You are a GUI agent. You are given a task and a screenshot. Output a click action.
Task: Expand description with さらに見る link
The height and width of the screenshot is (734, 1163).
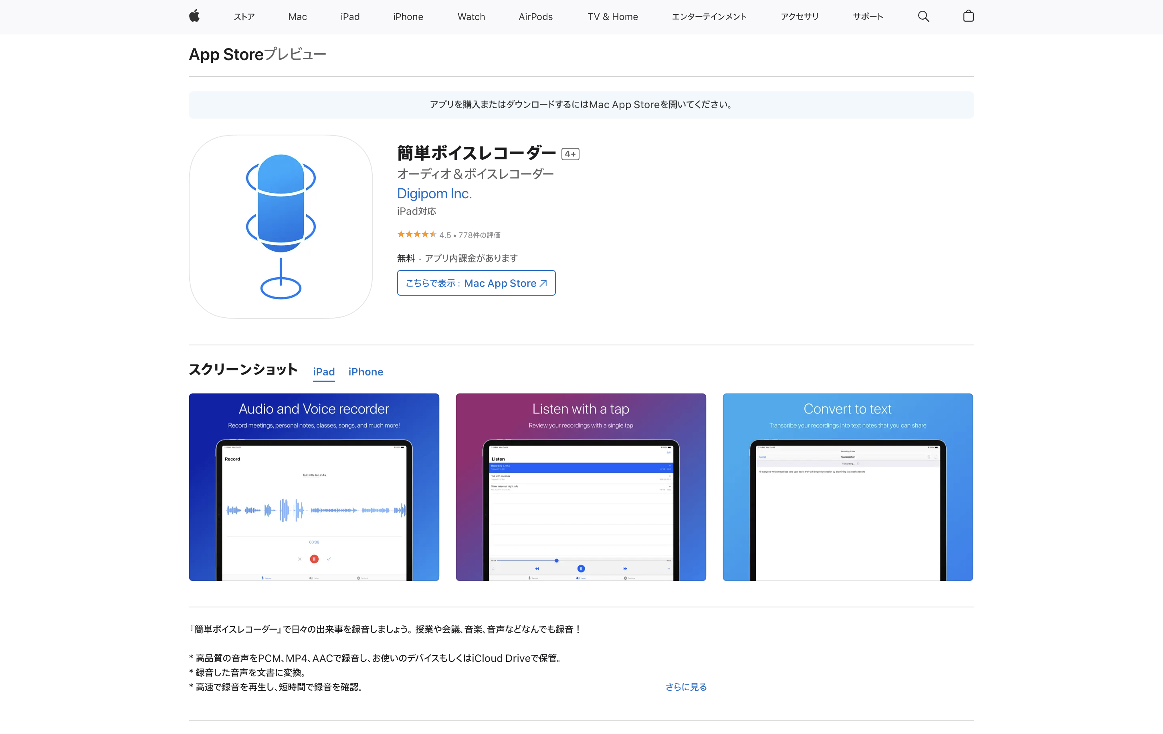[685, 687]
